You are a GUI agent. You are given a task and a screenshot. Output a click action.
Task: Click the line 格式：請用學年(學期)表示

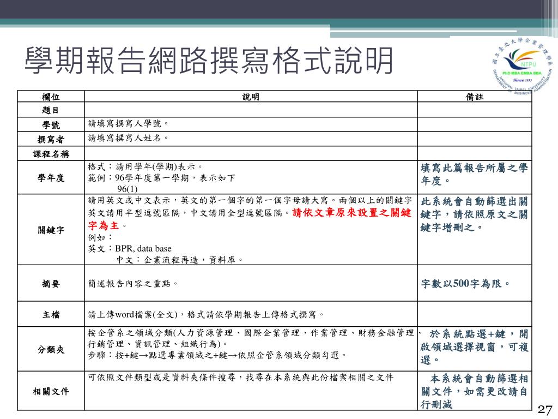click(145, 166)
